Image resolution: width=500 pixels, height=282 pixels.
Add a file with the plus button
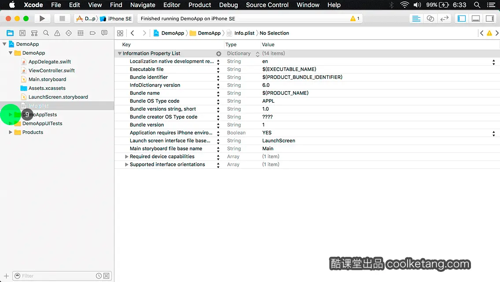[x=6, y=276]
